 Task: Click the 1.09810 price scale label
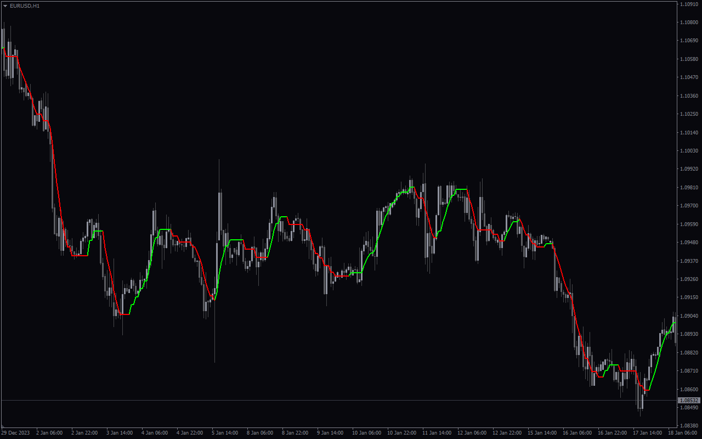(689, 188)
